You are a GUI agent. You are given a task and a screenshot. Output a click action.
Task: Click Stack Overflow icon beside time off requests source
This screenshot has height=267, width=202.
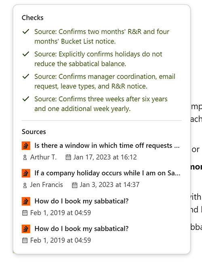tap(26, 145)
